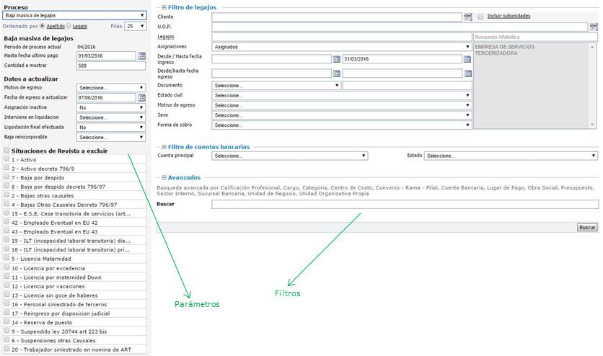Open calendar for Fecha de egreso a actualizar
This screenshot has height=356, width=603.
pyautogui.click(x=141, y=97)
